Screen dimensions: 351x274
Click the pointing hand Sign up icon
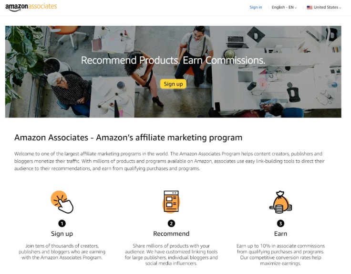pos(62,202)
